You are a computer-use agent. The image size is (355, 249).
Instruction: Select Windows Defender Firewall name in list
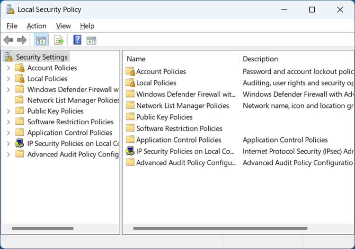[x=186, y=94]
